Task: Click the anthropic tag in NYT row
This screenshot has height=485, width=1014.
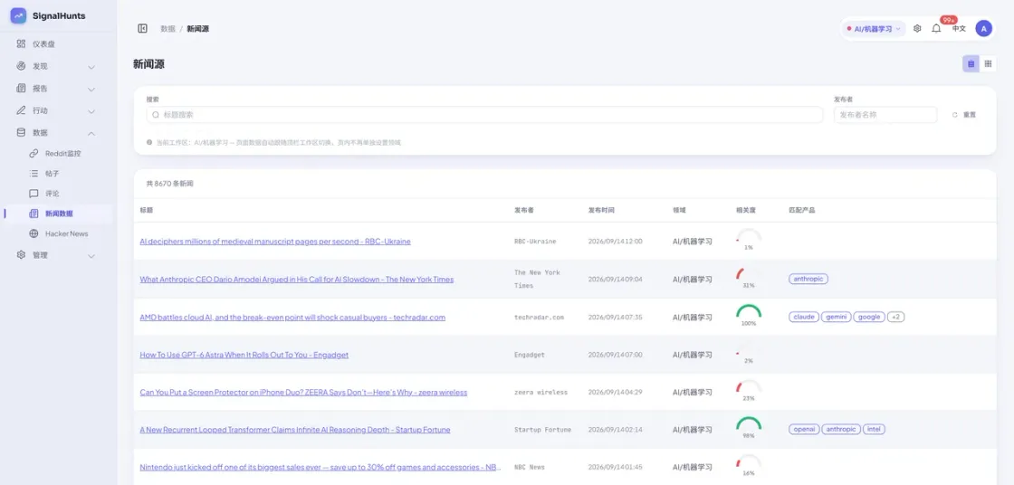Action: [x=808, y=279]
